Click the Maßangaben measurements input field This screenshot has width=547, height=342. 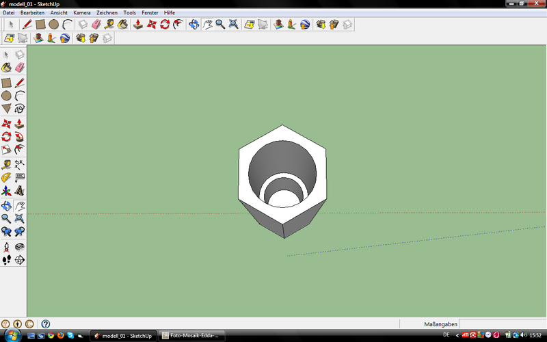[x=502, y=324]
